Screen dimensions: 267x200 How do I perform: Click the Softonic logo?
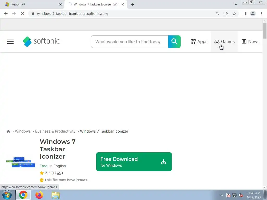[41, 41]
